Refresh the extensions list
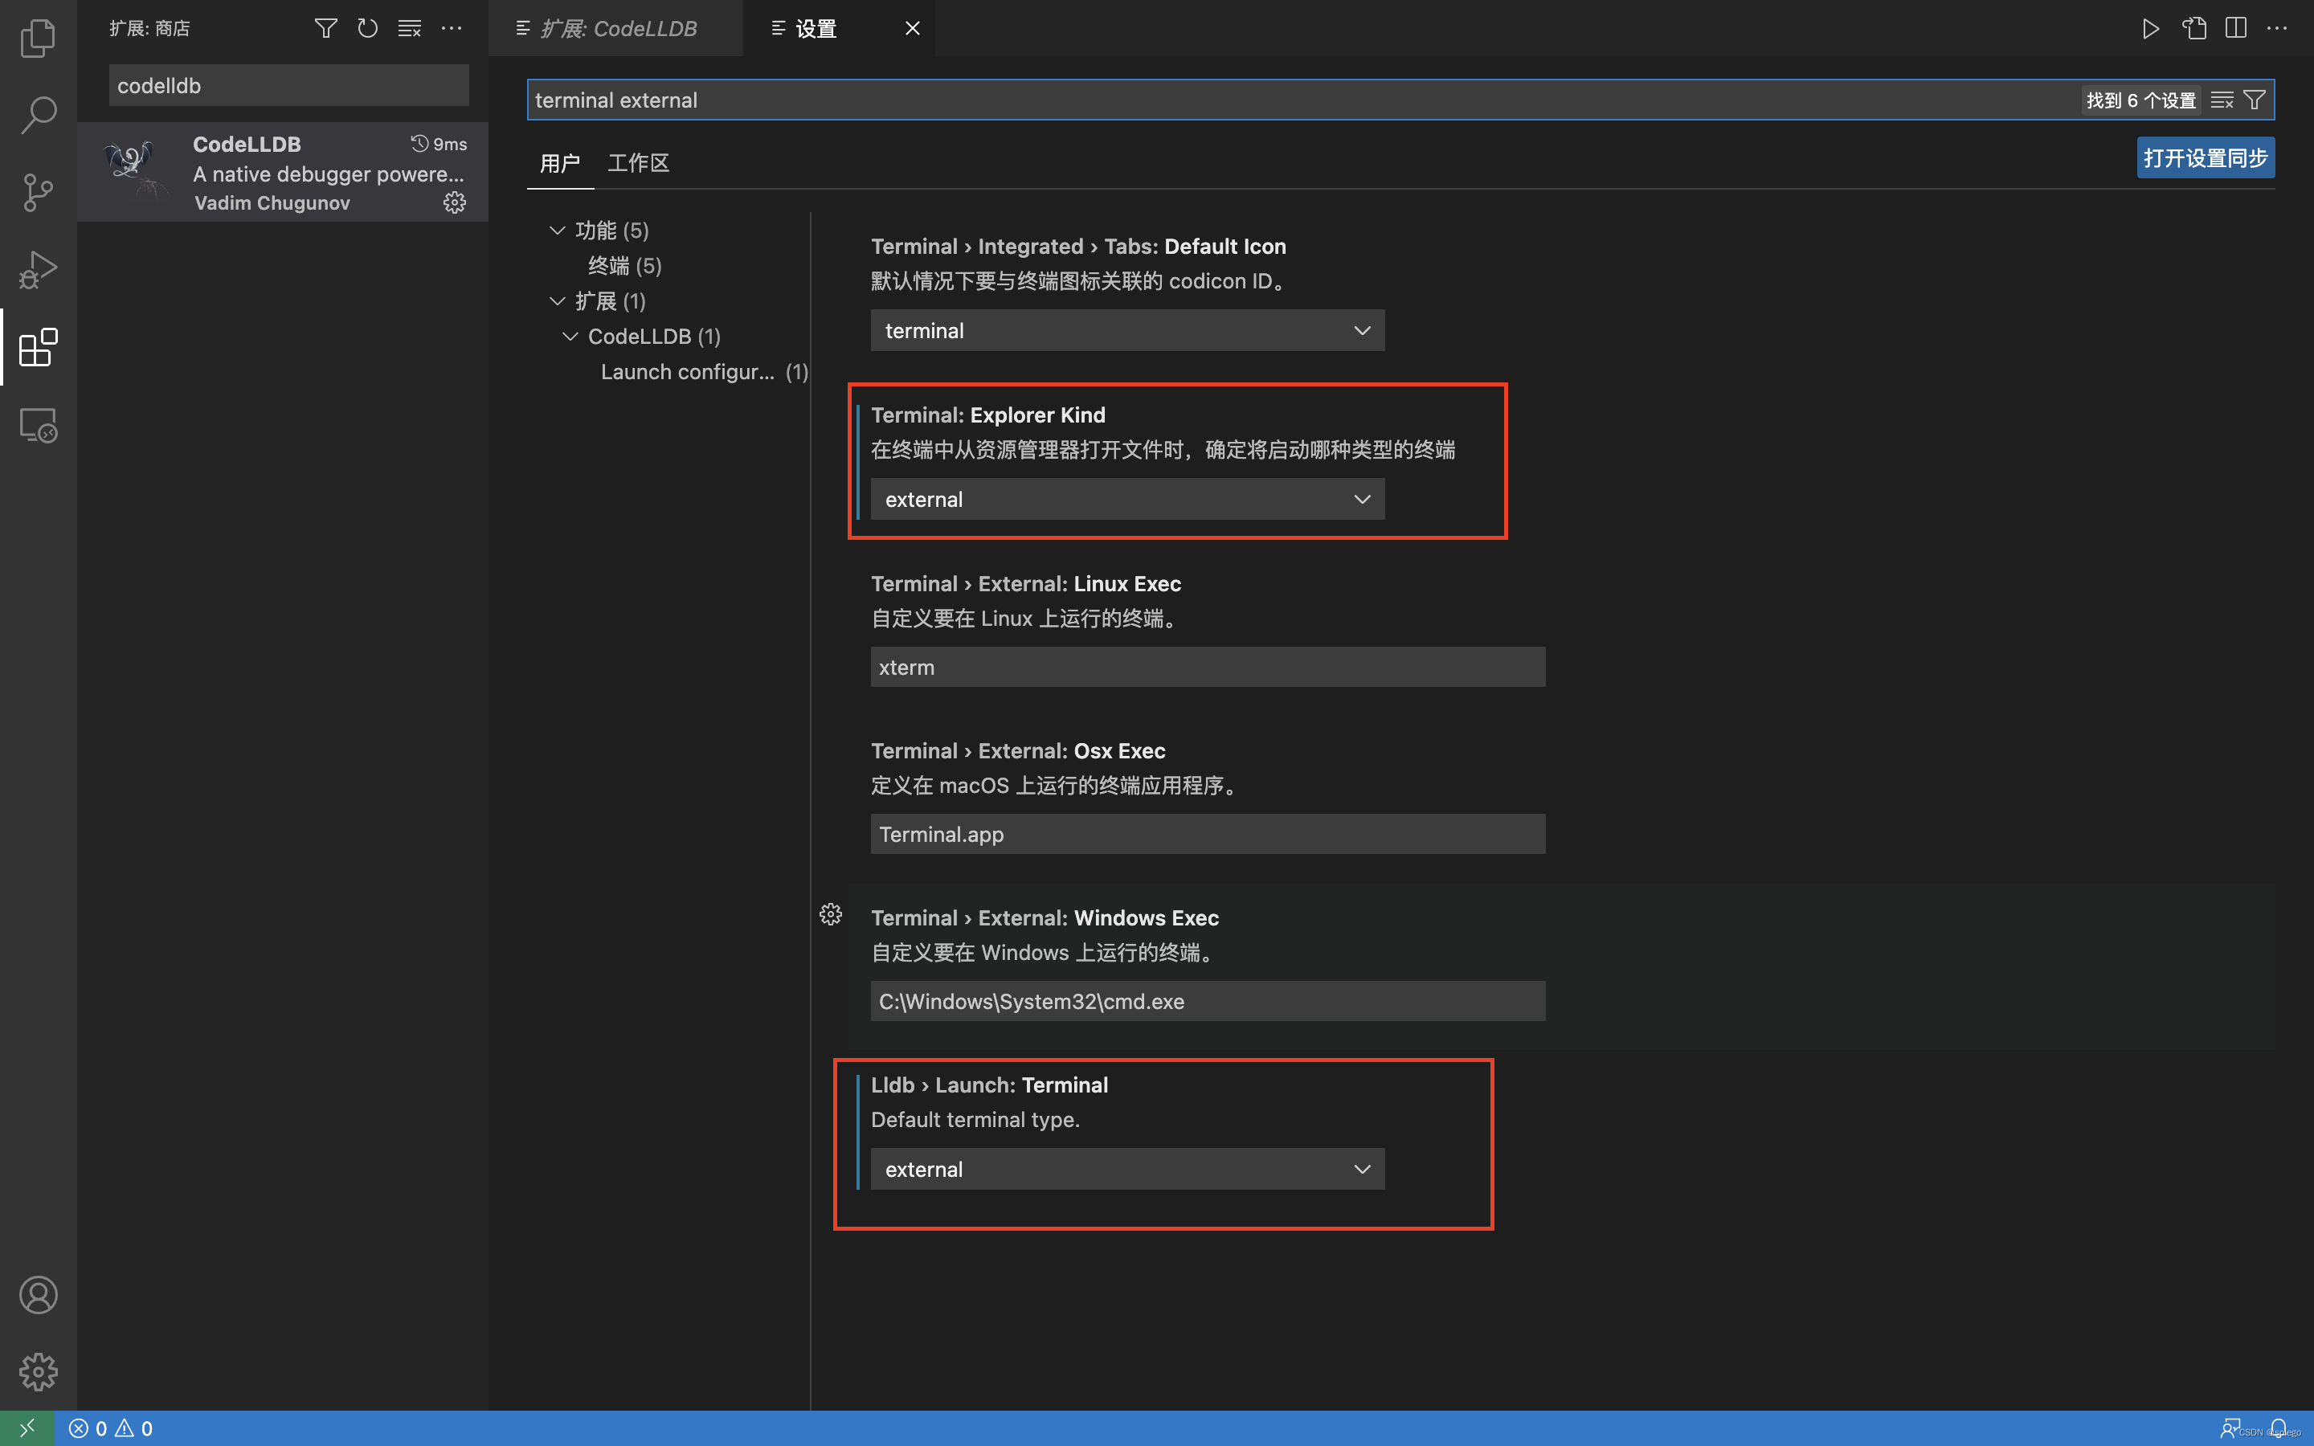 click(x=368, y=29)
